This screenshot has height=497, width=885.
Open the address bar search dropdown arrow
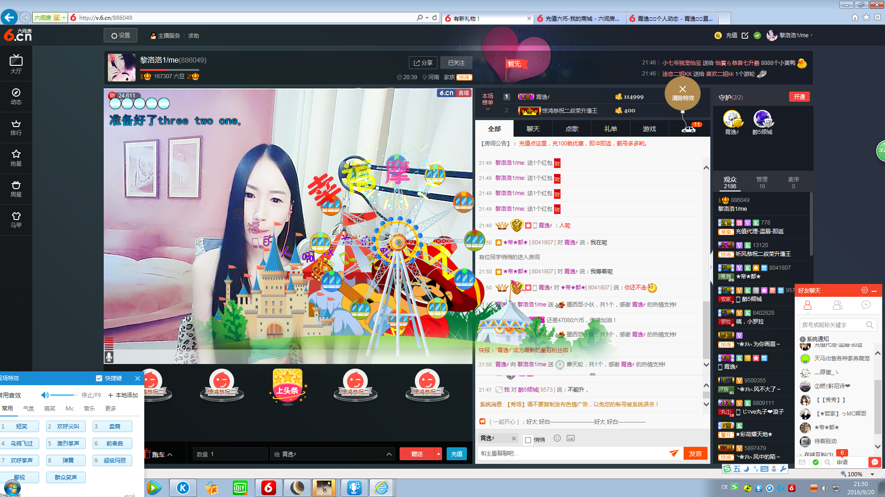(x=427, y=17)
